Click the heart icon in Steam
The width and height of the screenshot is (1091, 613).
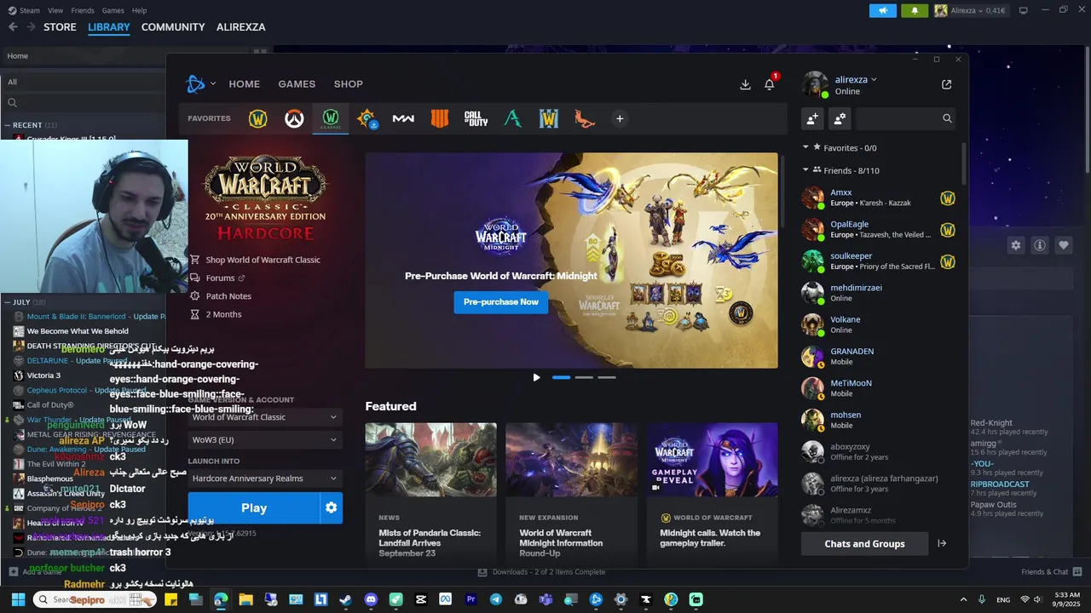click(1064, 245)
